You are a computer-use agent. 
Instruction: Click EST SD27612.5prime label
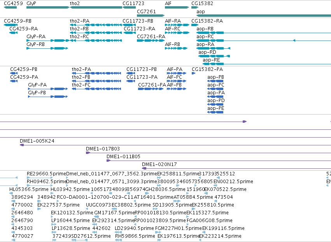(x=91, y=236)
